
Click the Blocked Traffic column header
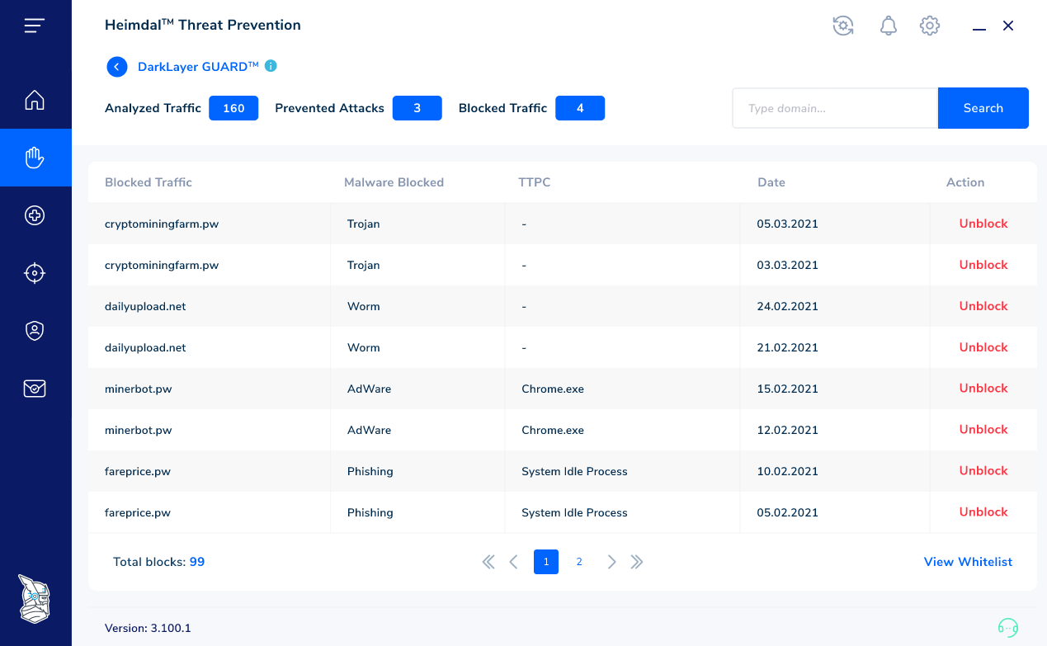pyautogui.click(x=149, y=182)
